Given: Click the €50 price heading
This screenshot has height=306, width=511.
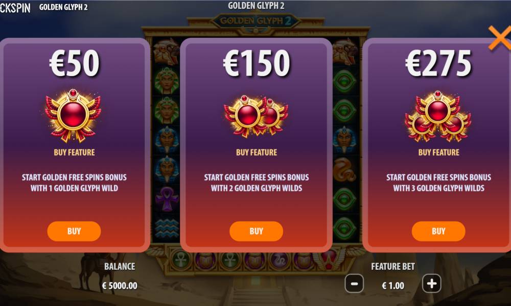Looking at the screenshot, I should (74, 63).
